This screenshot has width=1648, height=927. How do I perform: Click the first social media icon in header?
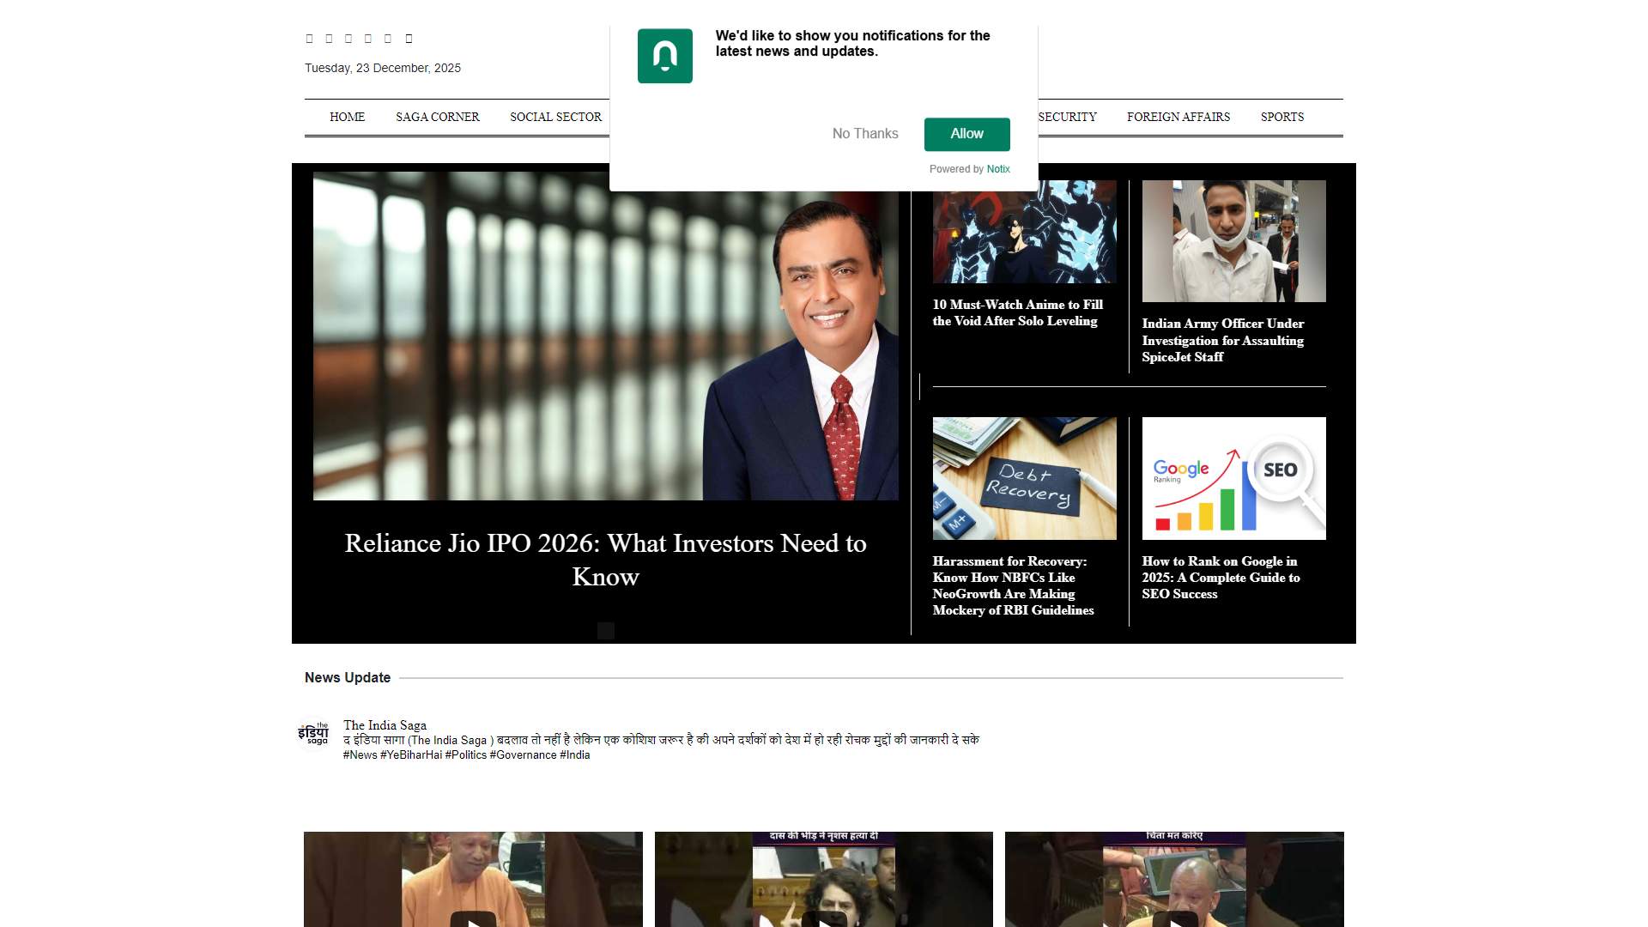tap(307, 38)
